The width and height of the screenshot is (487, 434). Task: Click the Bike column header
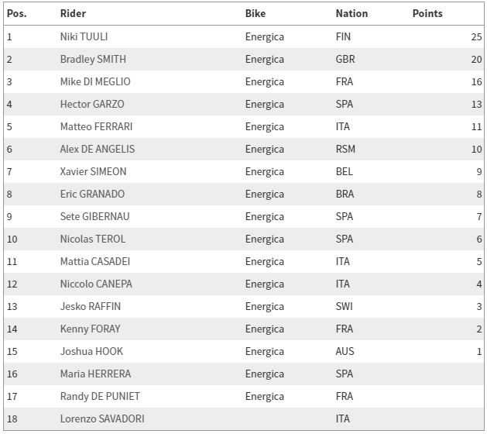click(x=256, y=13)
